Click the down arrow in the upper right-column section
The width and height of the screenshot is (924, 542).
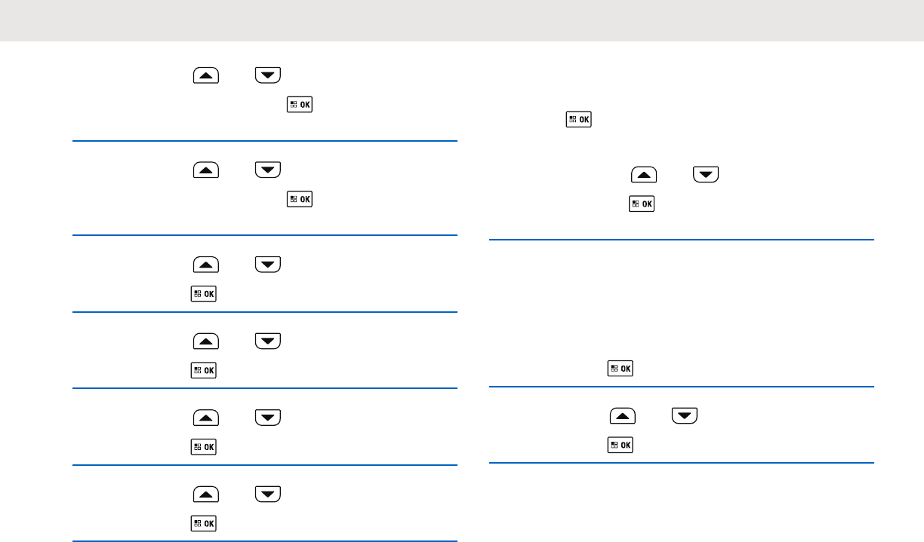coord(706,176)
